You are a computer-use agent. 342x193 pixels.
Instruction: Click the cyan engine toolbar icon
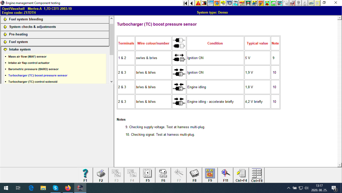[x=280, y=3]
